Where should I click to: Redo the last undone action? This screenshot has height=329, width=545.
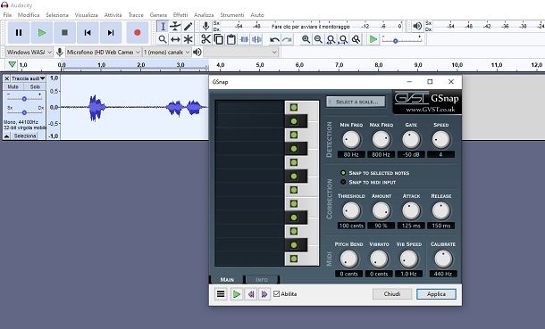287,39
